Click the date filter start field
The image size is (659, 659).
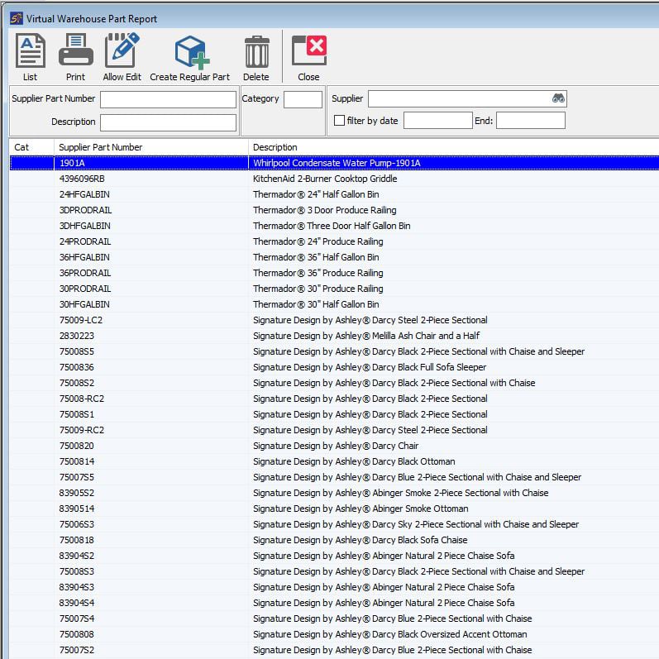coord(437,121)
